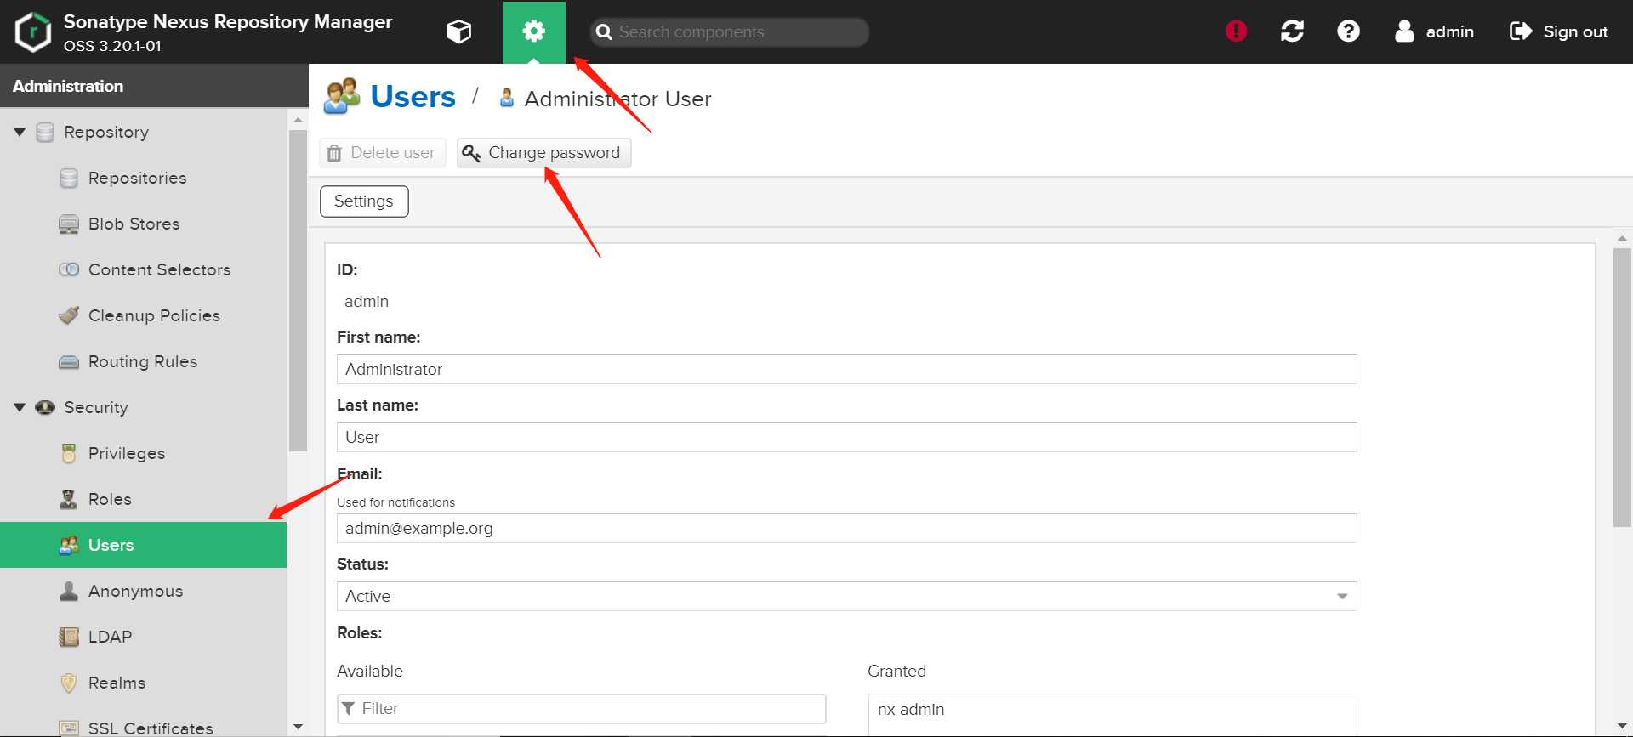Click the Users breadcrumb people icon
1633x737 pixels.
pos(342,96)
